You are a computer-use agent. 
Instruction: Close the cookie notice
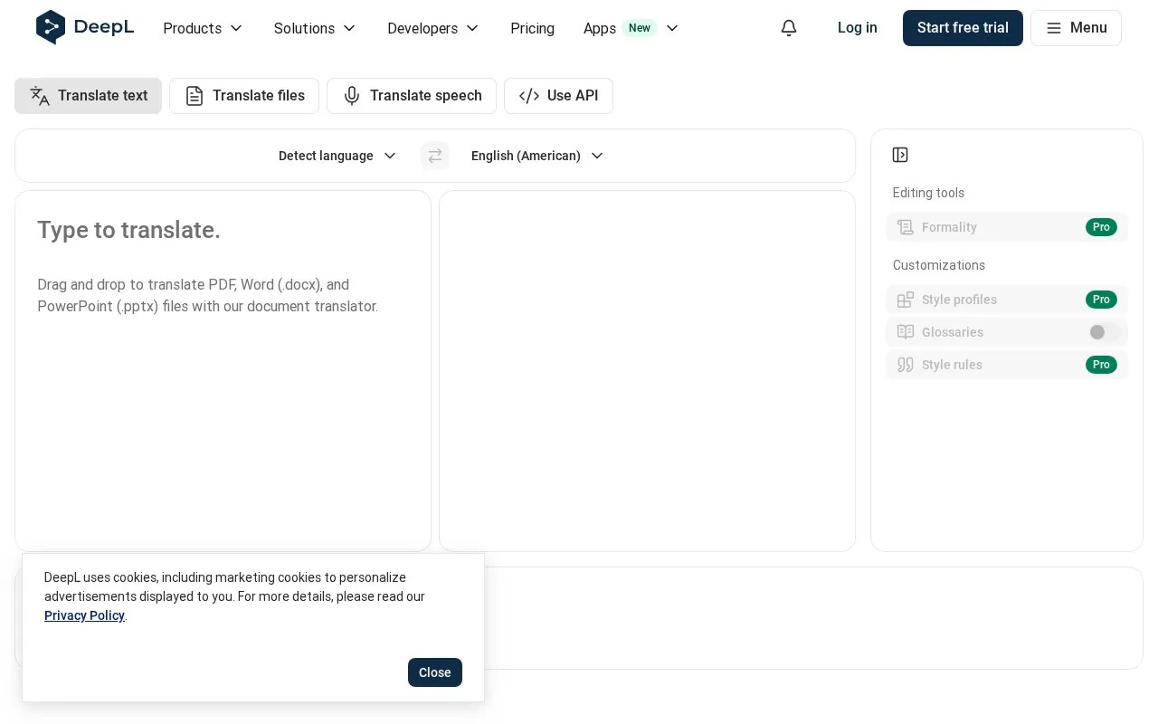point(435,672)
